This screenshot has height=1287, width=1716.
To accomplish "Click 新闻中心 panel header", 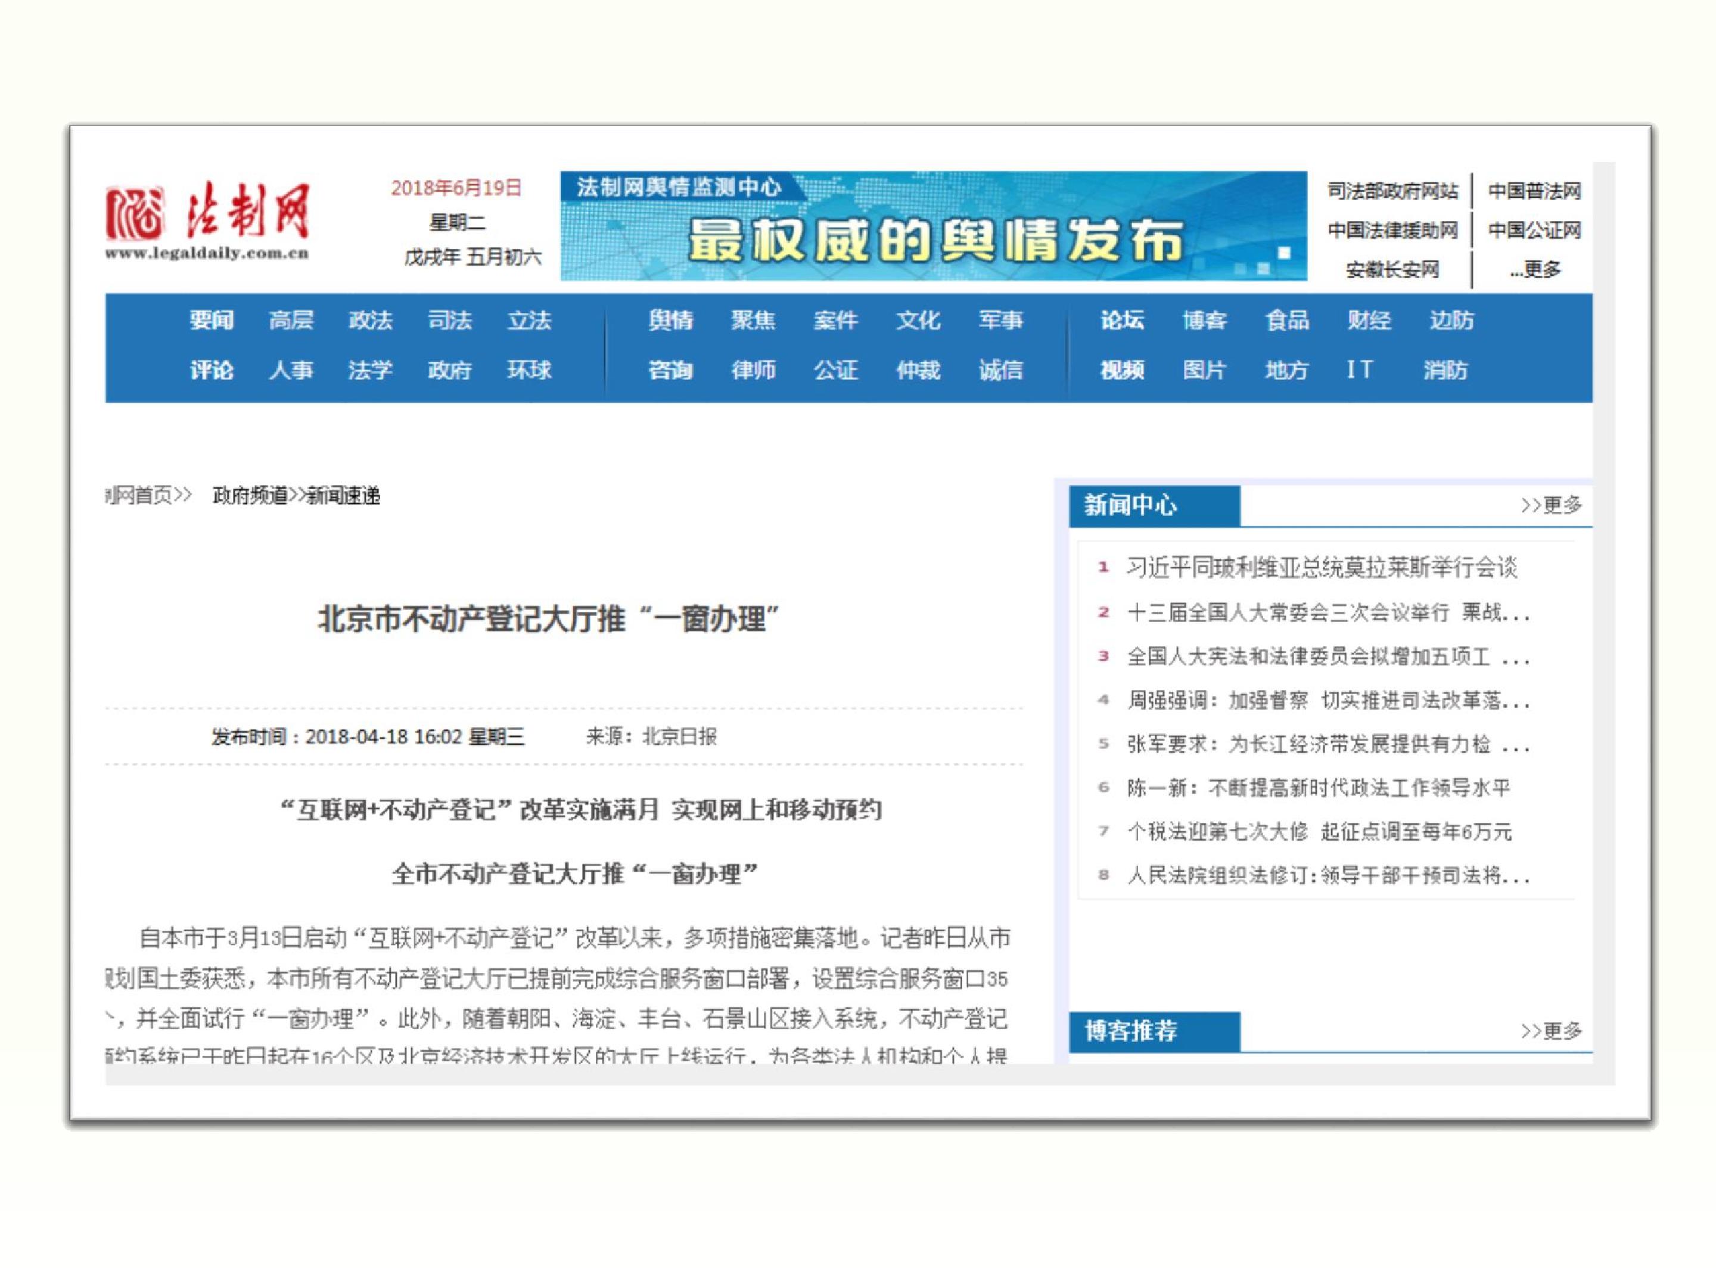I will [x=1154, y=506].
